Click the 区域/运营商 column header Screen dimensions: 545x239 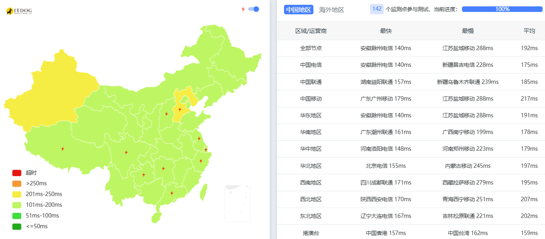tap(311, 31)
